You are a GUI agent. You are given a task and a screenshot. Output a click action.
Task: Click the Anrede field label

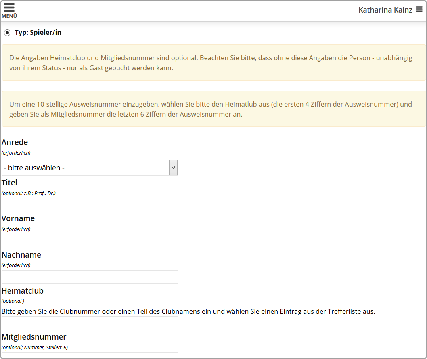click(x=15, y=142)
